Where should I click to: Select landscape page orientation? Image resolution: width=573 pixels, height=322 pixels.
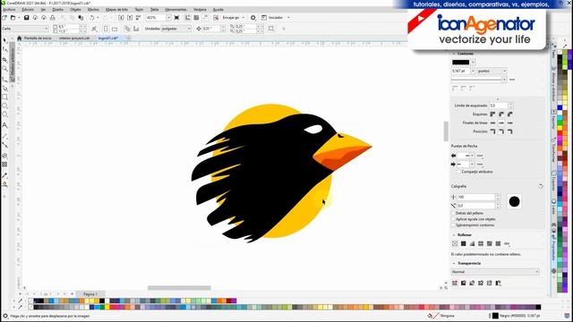[x=115, y=29]
